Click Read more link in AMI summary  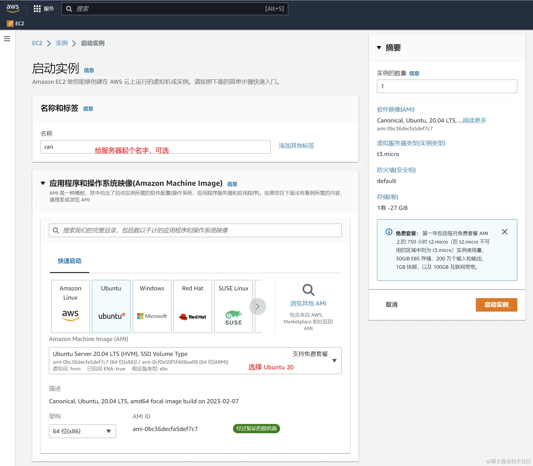click(474, 120)
